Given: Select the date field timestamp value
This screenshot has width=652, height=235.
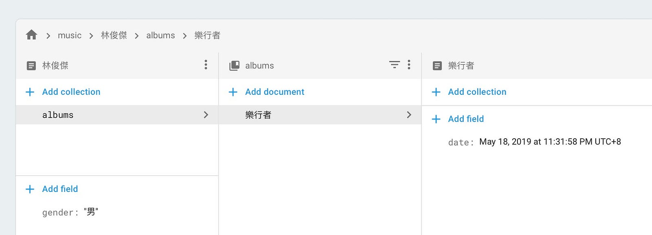Looking at the screenshot, I should click(550, 142).
